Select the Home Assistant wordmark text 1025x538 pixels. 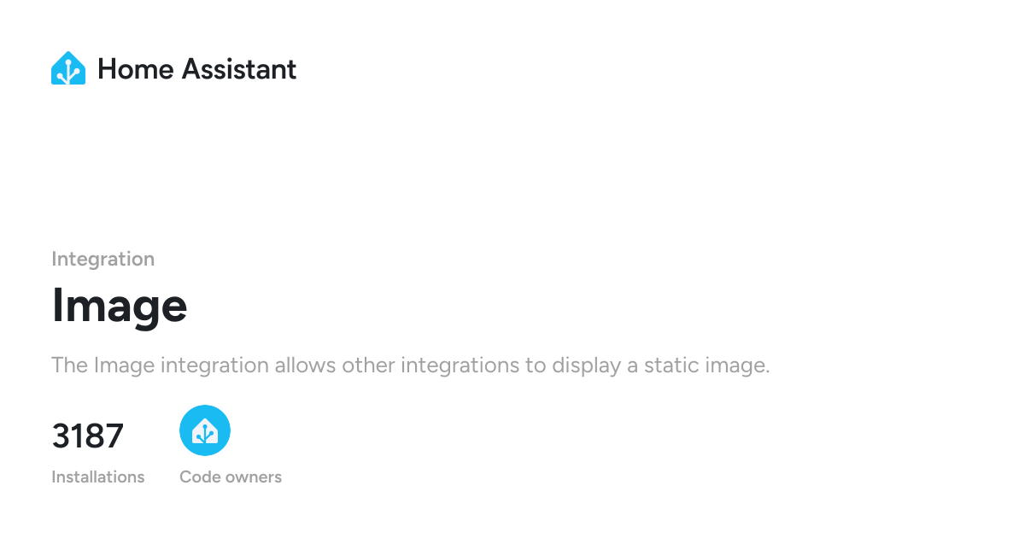pos(196,68)
